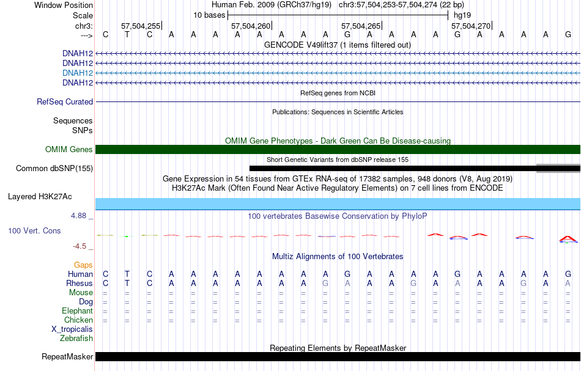Click the RefSeq Curated gene line

338,102
